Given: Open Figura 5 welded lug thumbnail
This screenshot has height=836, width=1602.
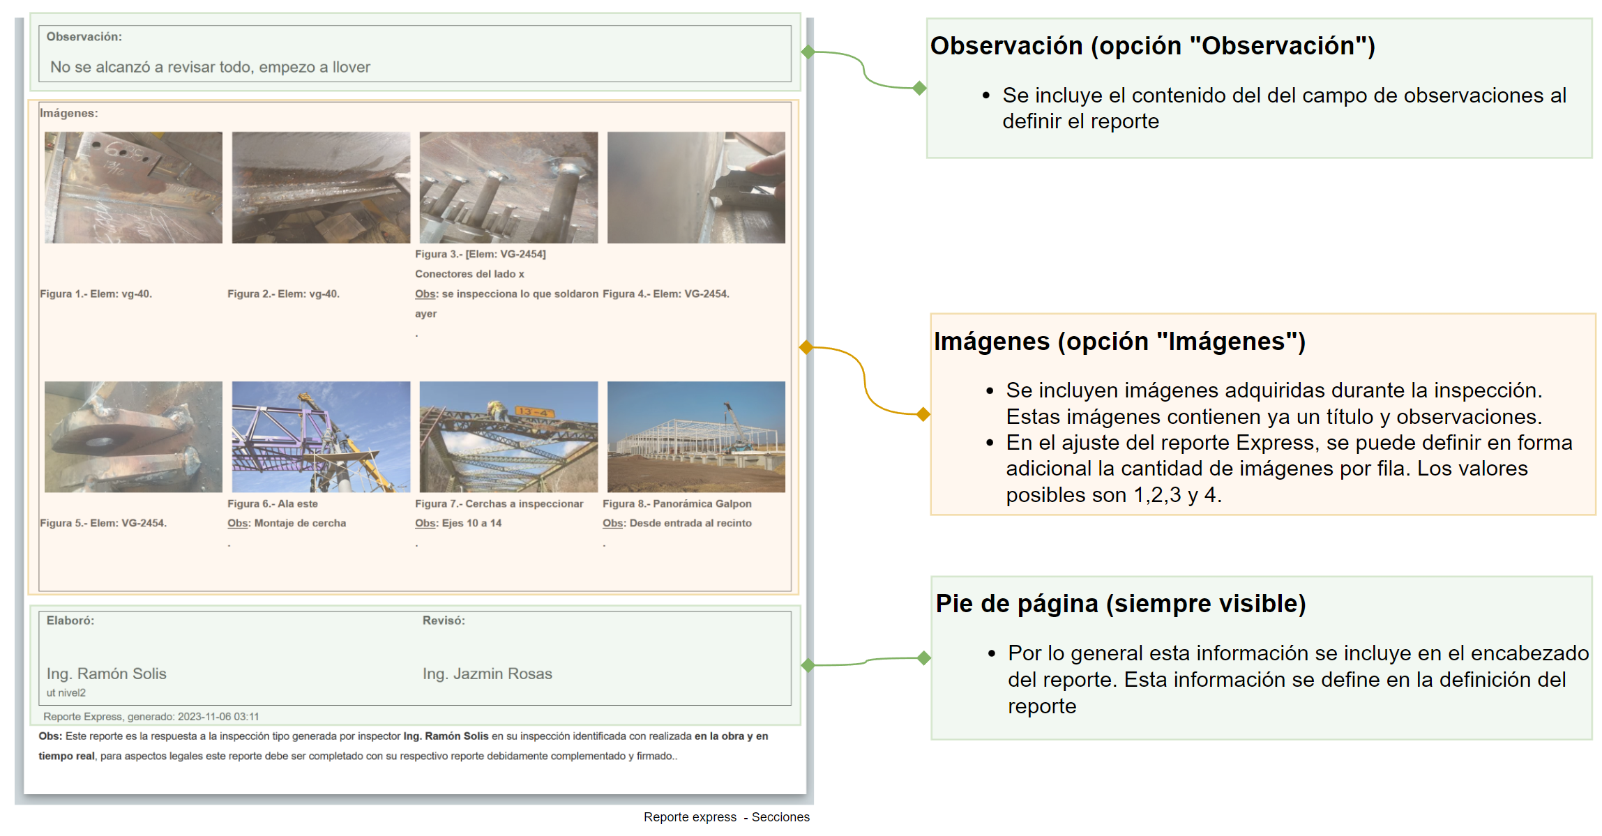Looking at the screenshot, I should pyautogui.click(x=133, y=436).
